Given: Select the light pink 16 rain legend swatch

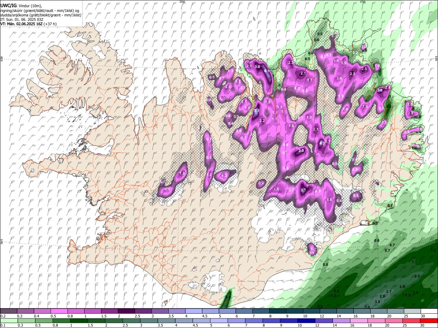Looking at the screenshot, I should (359, 320).
